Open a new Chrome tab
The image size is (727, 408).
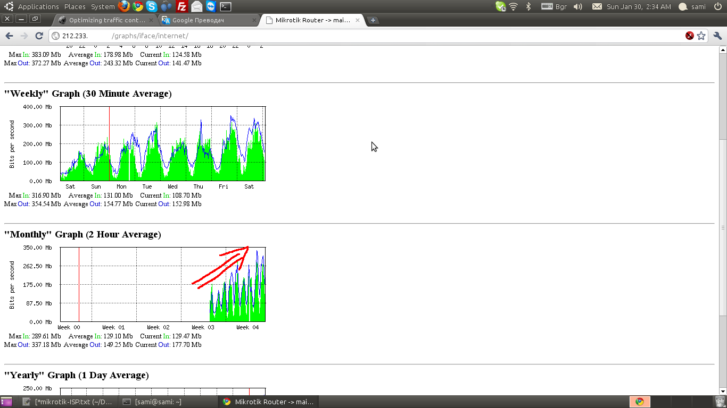[x=373, y=20]
